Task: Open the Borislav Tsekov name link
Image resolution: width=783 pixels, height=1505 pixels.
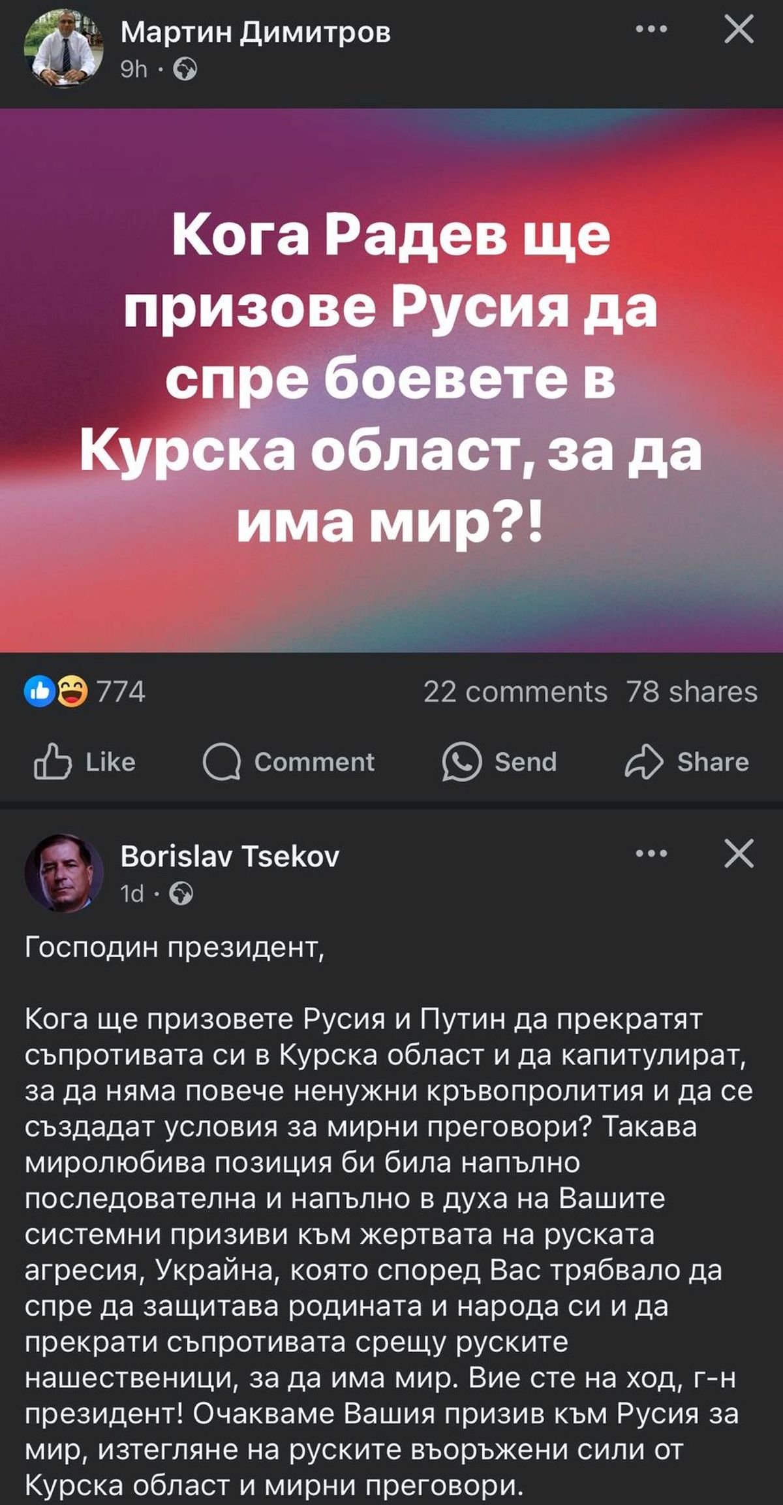Action: point(230,856)
